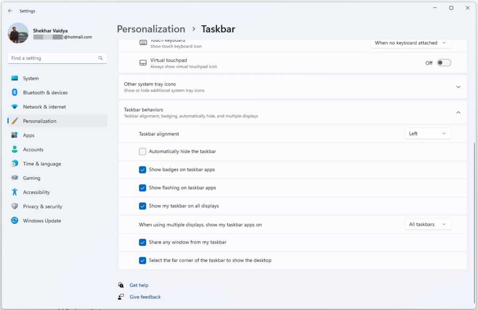
Task: Click the Accessibility figure icon
Action: (x=14, y=192)
